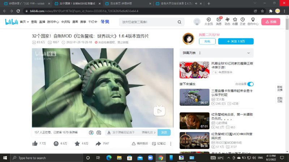The height and width of the screenshot is (162, 289).
Task: Open Windows Start menu
Action: [5, 158]
